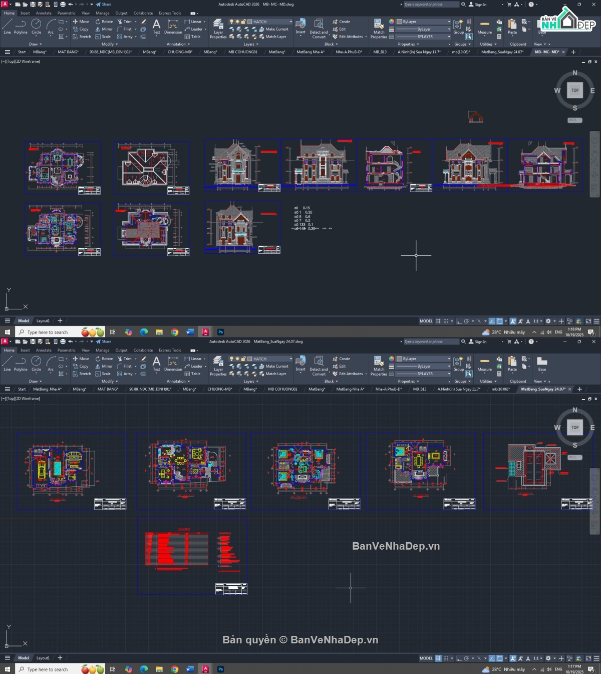
Task: Choose the Dimension tool in the lower window
Action: click(x=173, y=364)
